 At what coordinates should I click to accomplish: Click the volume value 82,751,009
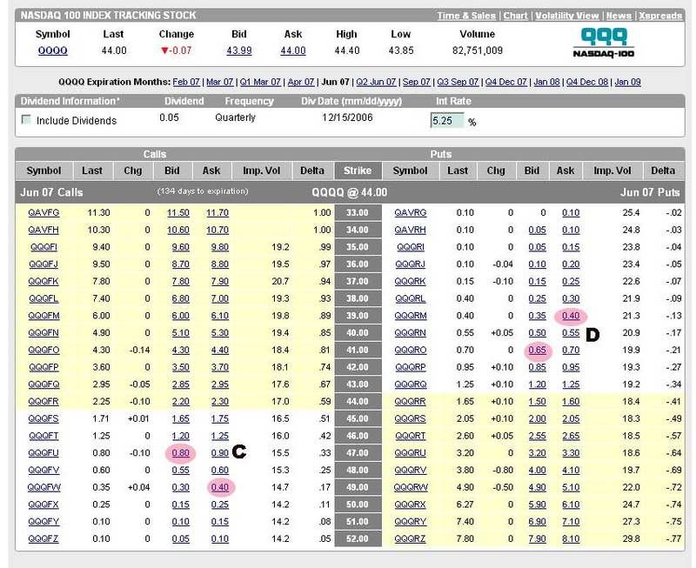pyautogui.click(x=477, y=50)
